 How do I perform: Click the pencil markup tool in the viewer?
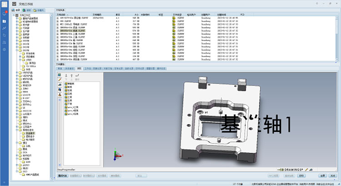point(60,80)
